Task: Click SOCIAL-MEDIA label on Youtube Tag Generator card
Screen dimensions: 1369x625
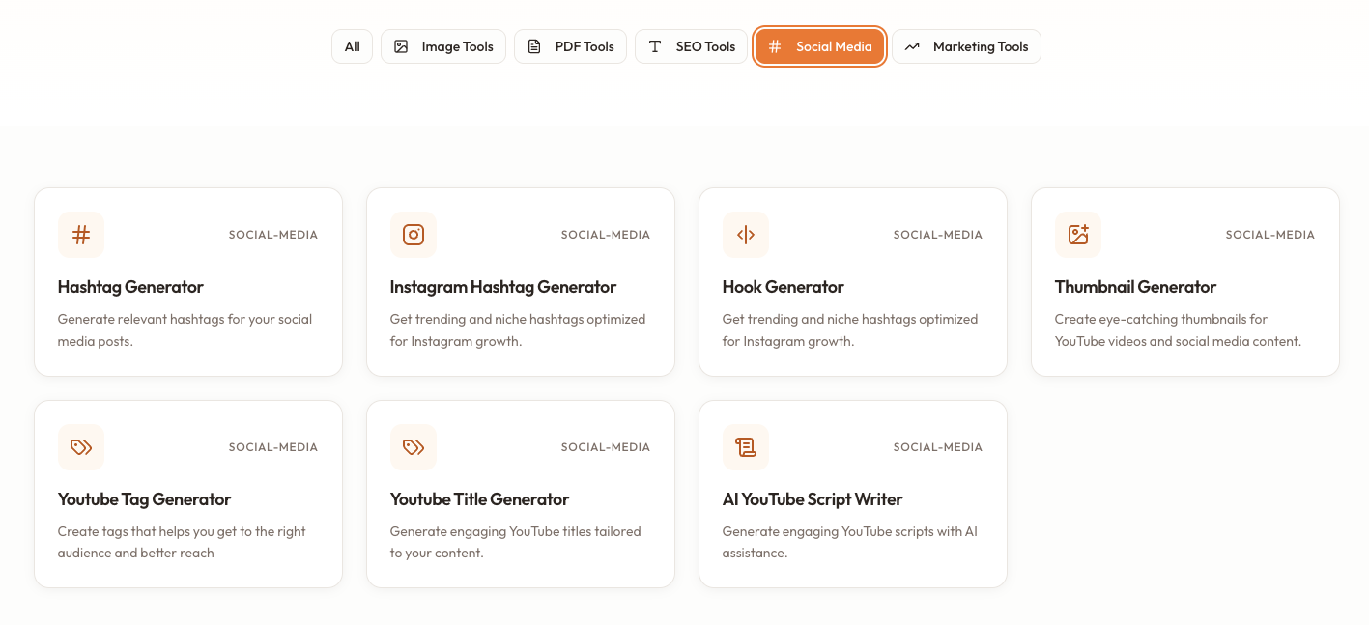Action: pos(273,447)
